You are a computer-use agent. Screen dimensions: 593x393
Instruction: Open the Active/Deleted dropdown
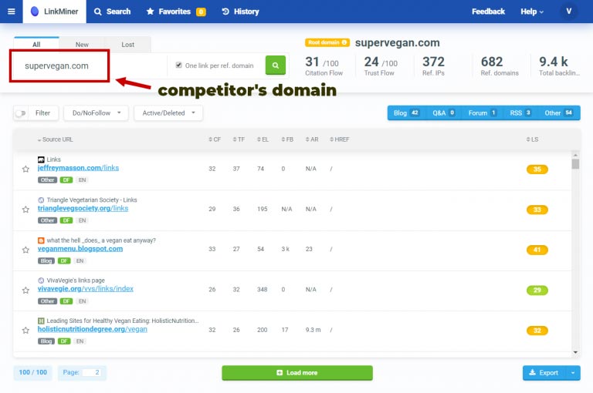[x=168, y=113]
